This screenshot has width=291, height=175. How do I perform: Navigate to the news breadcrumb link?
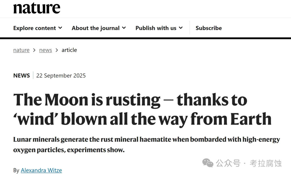point(46,50)
